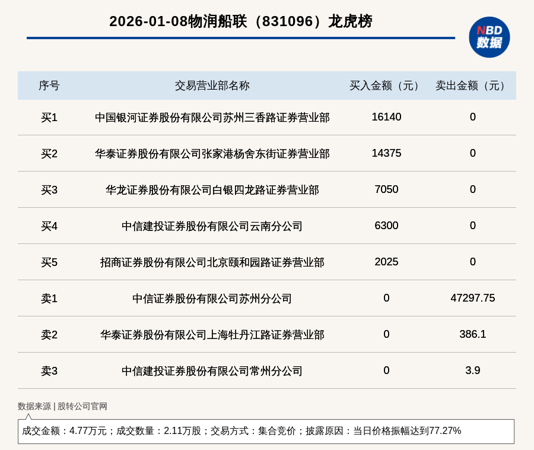The width and height of the screenshot is (534, 450).
Task: Click the sell amount 47297.75 cell
Action: click(x=472, y=298)
